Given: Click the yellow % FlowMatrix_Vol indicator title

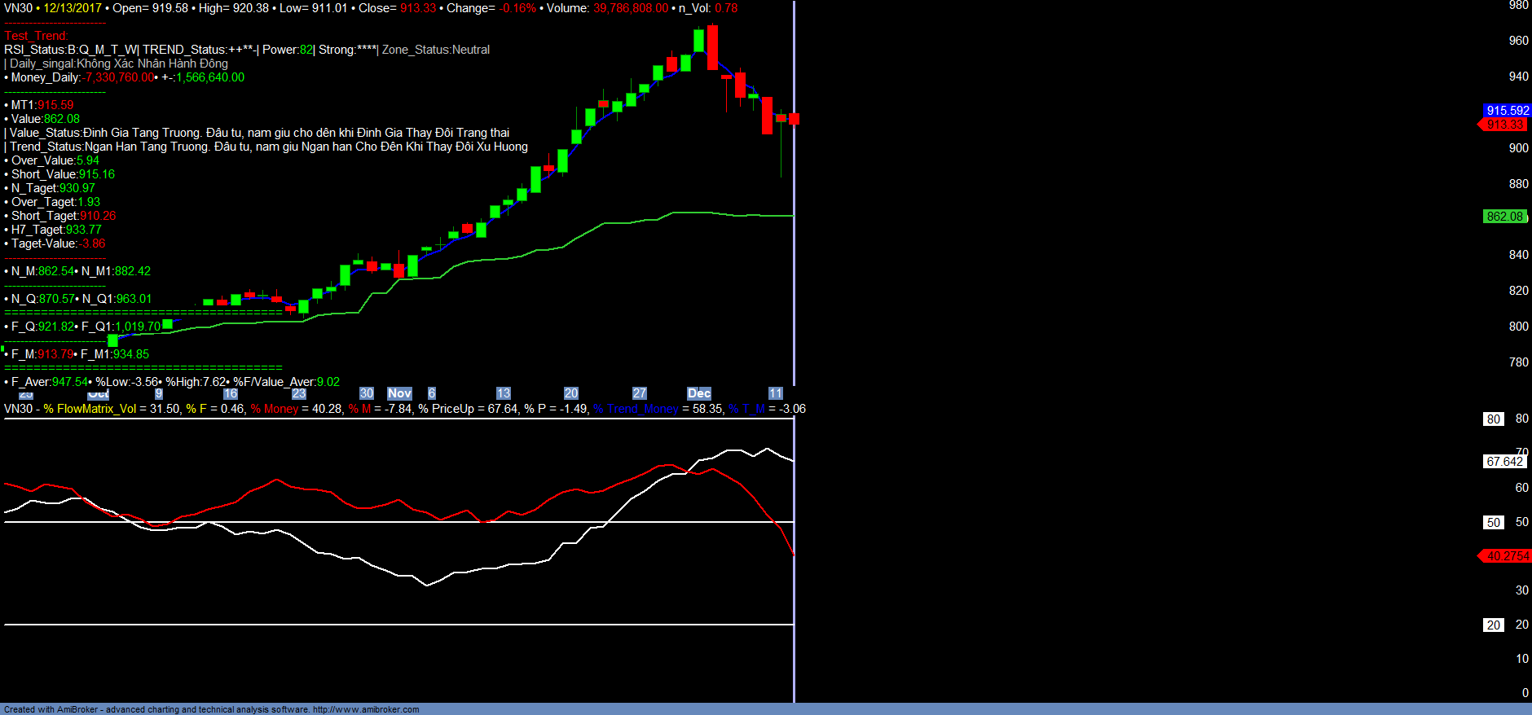Looking at the screenshot, I should pyautogui.click(x=90, y=409).
